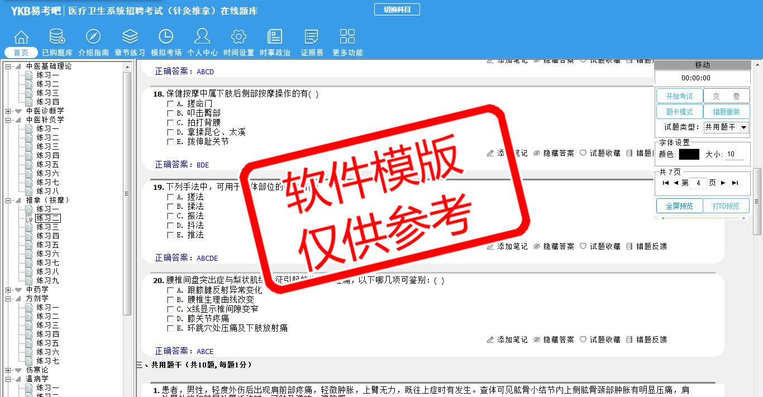Expand the 中医诊断学 tree node
Image resolution: width=763 pixels, height=397 pixels.
[8, 111]
